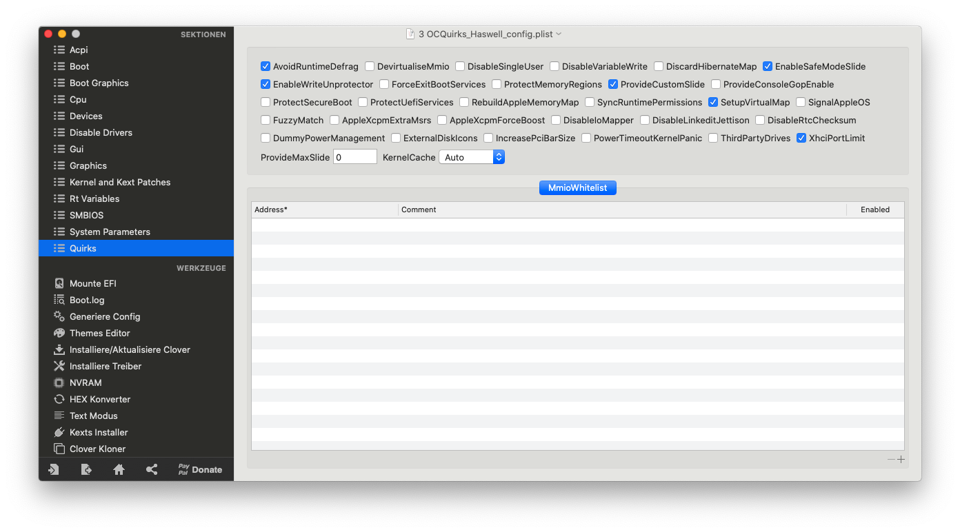The width and height of the screenshot is (960, 532).
Task: Click the ProvideMaxSlide input field
Action: 355,157
